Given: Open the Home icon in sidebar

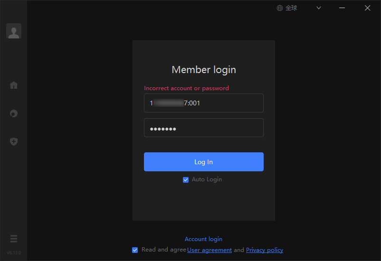Looking at the screenshot, I should click(x=14, y=85).
